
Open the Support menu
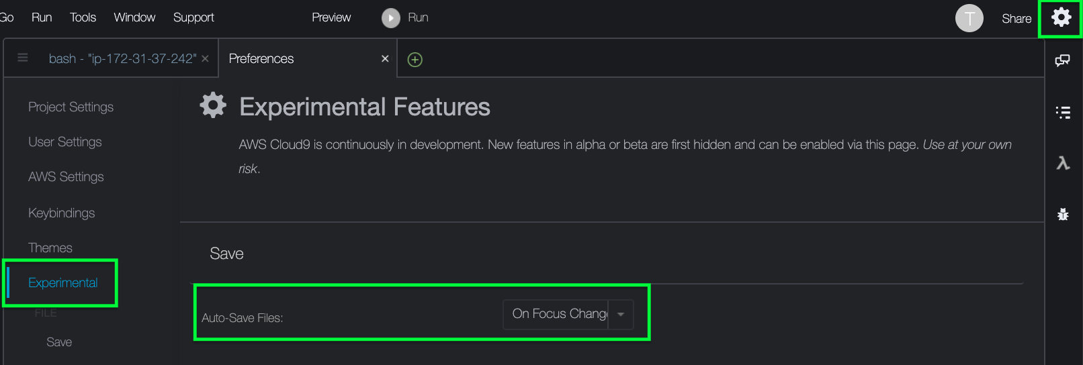193,17
